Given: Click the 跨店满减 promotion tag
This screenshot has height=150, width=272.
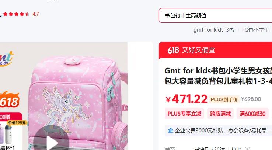Looking at the screenshot, I should (x=220, y=114).
